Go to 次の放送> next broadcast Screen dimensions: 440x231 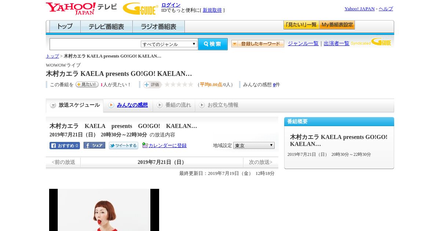(261, 162)
